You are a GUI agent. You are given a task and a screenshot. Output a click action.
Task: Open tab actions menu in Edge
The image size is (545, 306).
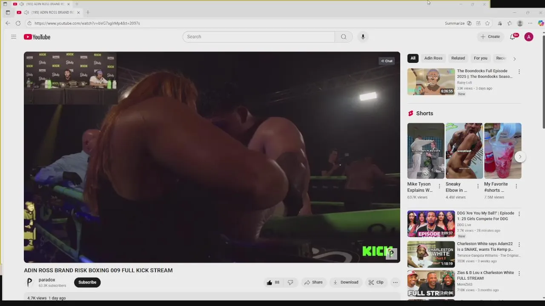coord(8,12)
